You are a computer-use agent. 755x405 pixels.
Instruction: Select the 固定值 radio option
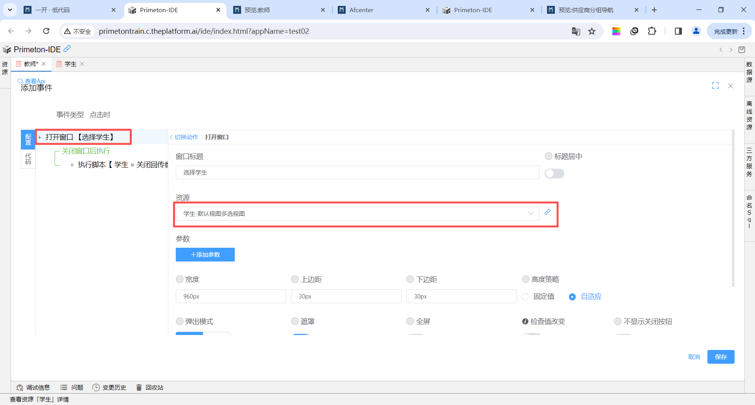click(525, 297)
